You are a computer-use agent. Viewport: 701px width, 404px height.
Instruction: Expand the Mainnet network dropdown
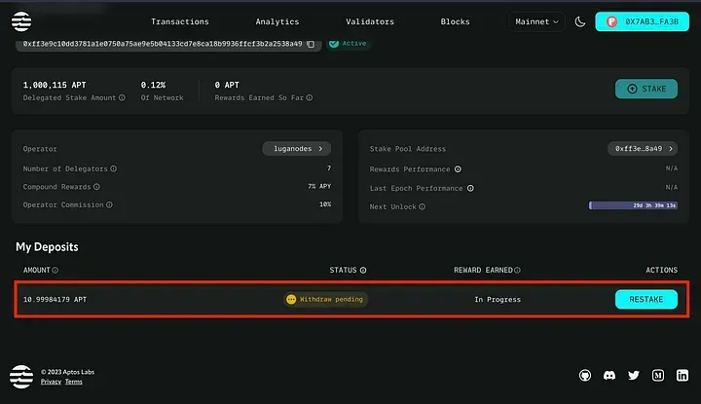[x=536, y=21]
